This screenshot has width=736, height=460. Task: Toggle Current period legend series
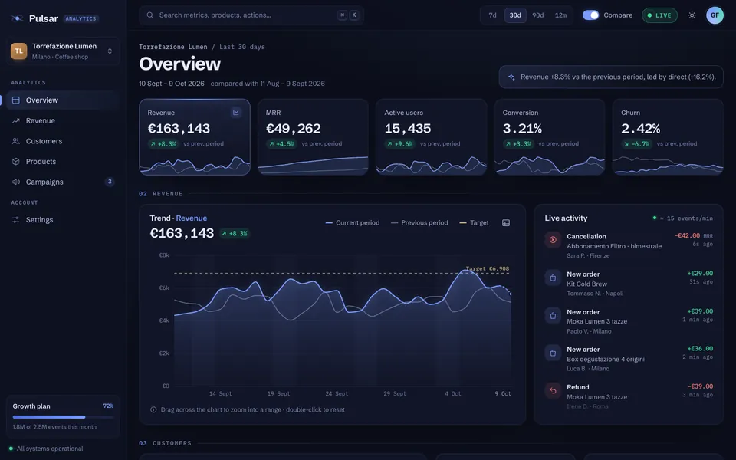[353, 223]
